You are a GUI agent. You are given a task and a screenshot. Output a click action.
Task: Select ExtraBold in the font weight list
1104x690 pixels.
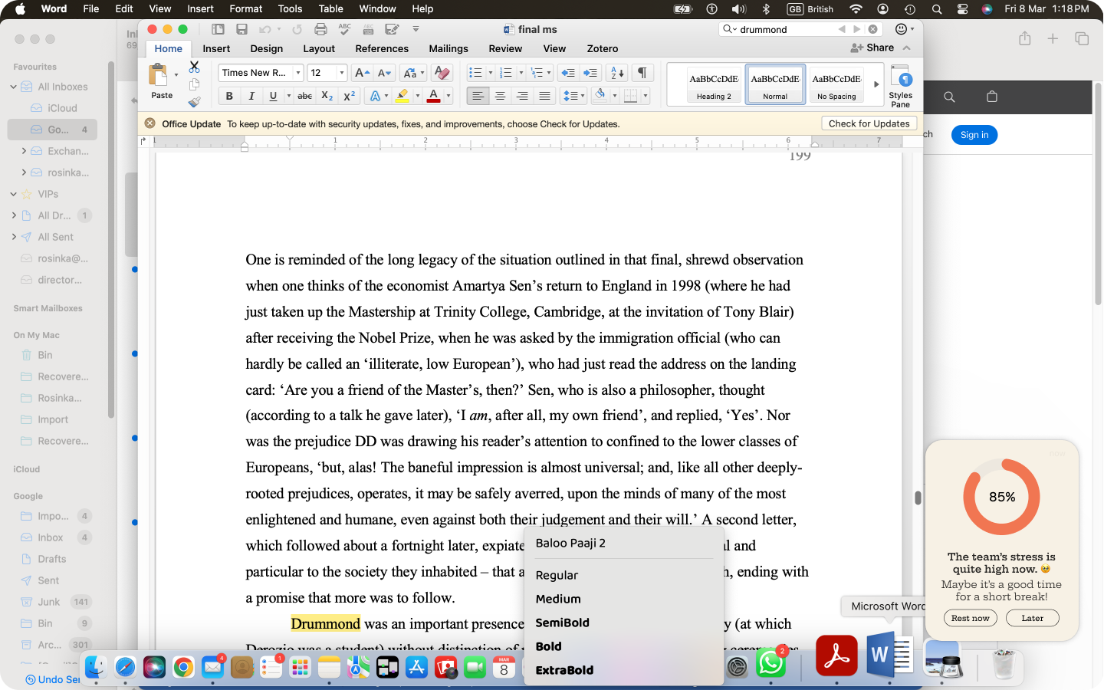(564, 670)
